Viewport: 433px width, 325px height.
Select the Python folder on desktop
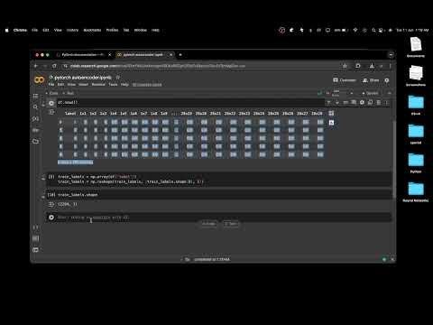(416, 163)
